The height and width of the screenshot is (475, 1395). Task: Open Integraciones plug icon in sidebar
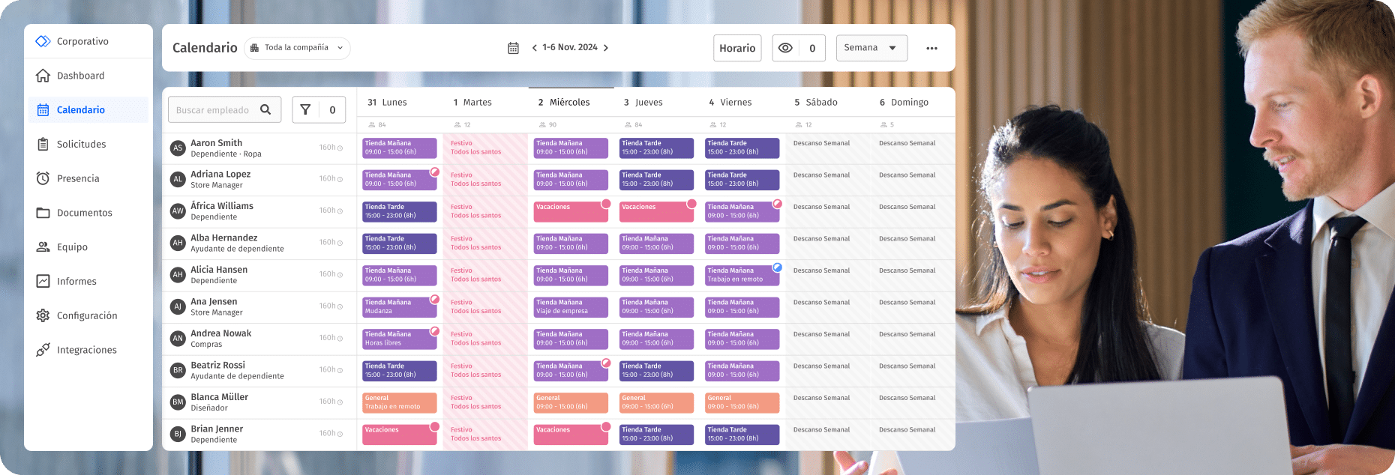43,350
